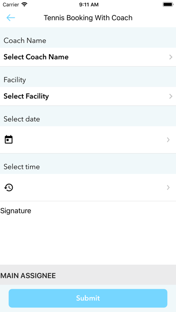This screenshot has width=176, height=312.
Task: Tap the Select date section label
Action: coord(22,119)
